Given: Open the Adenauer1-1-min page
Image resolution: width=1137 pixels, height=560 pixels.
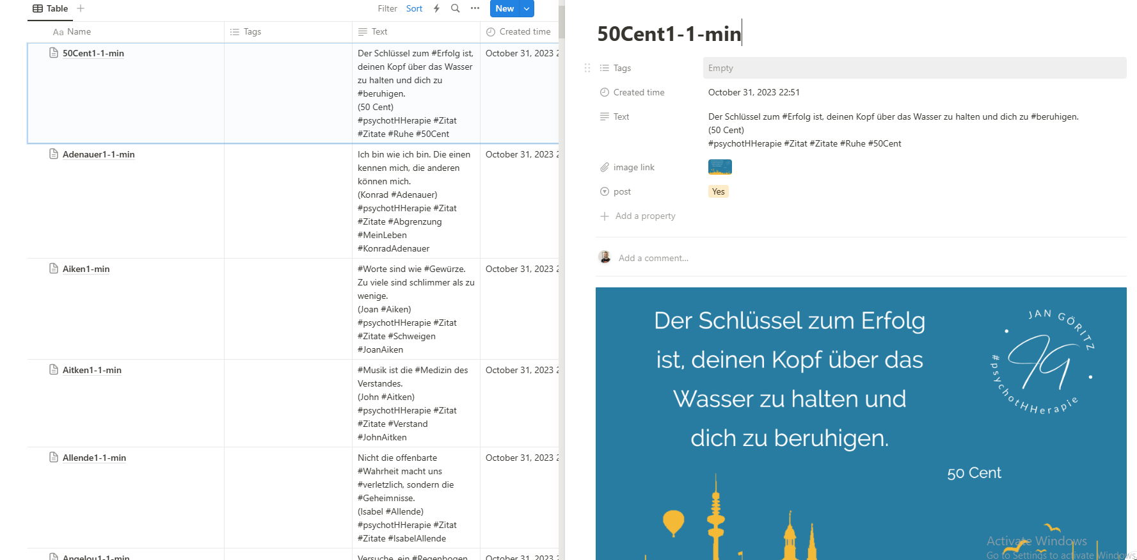Looking at the screenshot, I should point(99,154).
